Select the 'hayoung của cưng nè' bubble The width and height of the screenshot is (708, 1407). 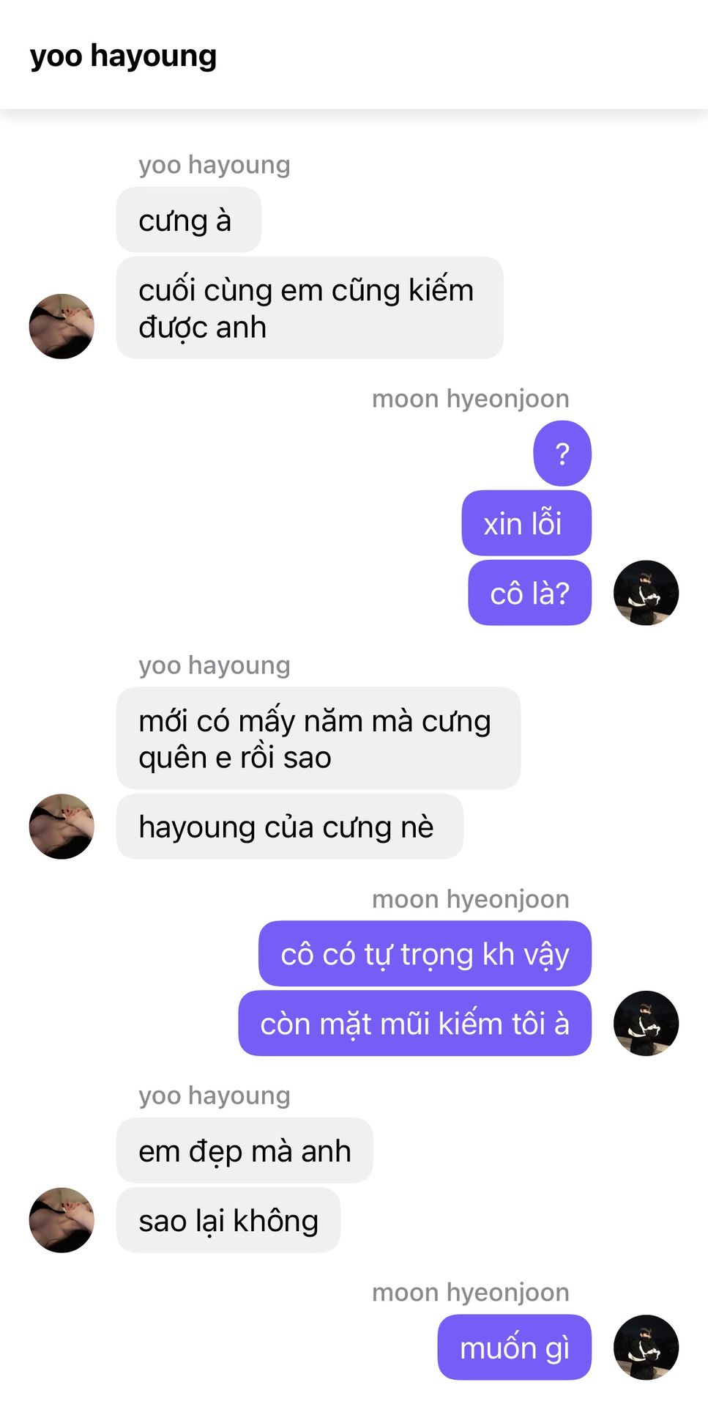click(x=290, y=826)
